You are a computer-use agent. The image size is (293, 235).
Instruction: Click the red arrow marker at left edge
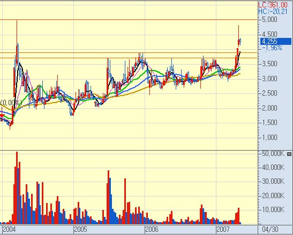click(x=2, y=116)
